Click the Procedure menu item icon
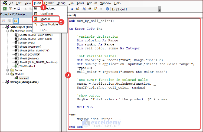 (x=36, y=8)
